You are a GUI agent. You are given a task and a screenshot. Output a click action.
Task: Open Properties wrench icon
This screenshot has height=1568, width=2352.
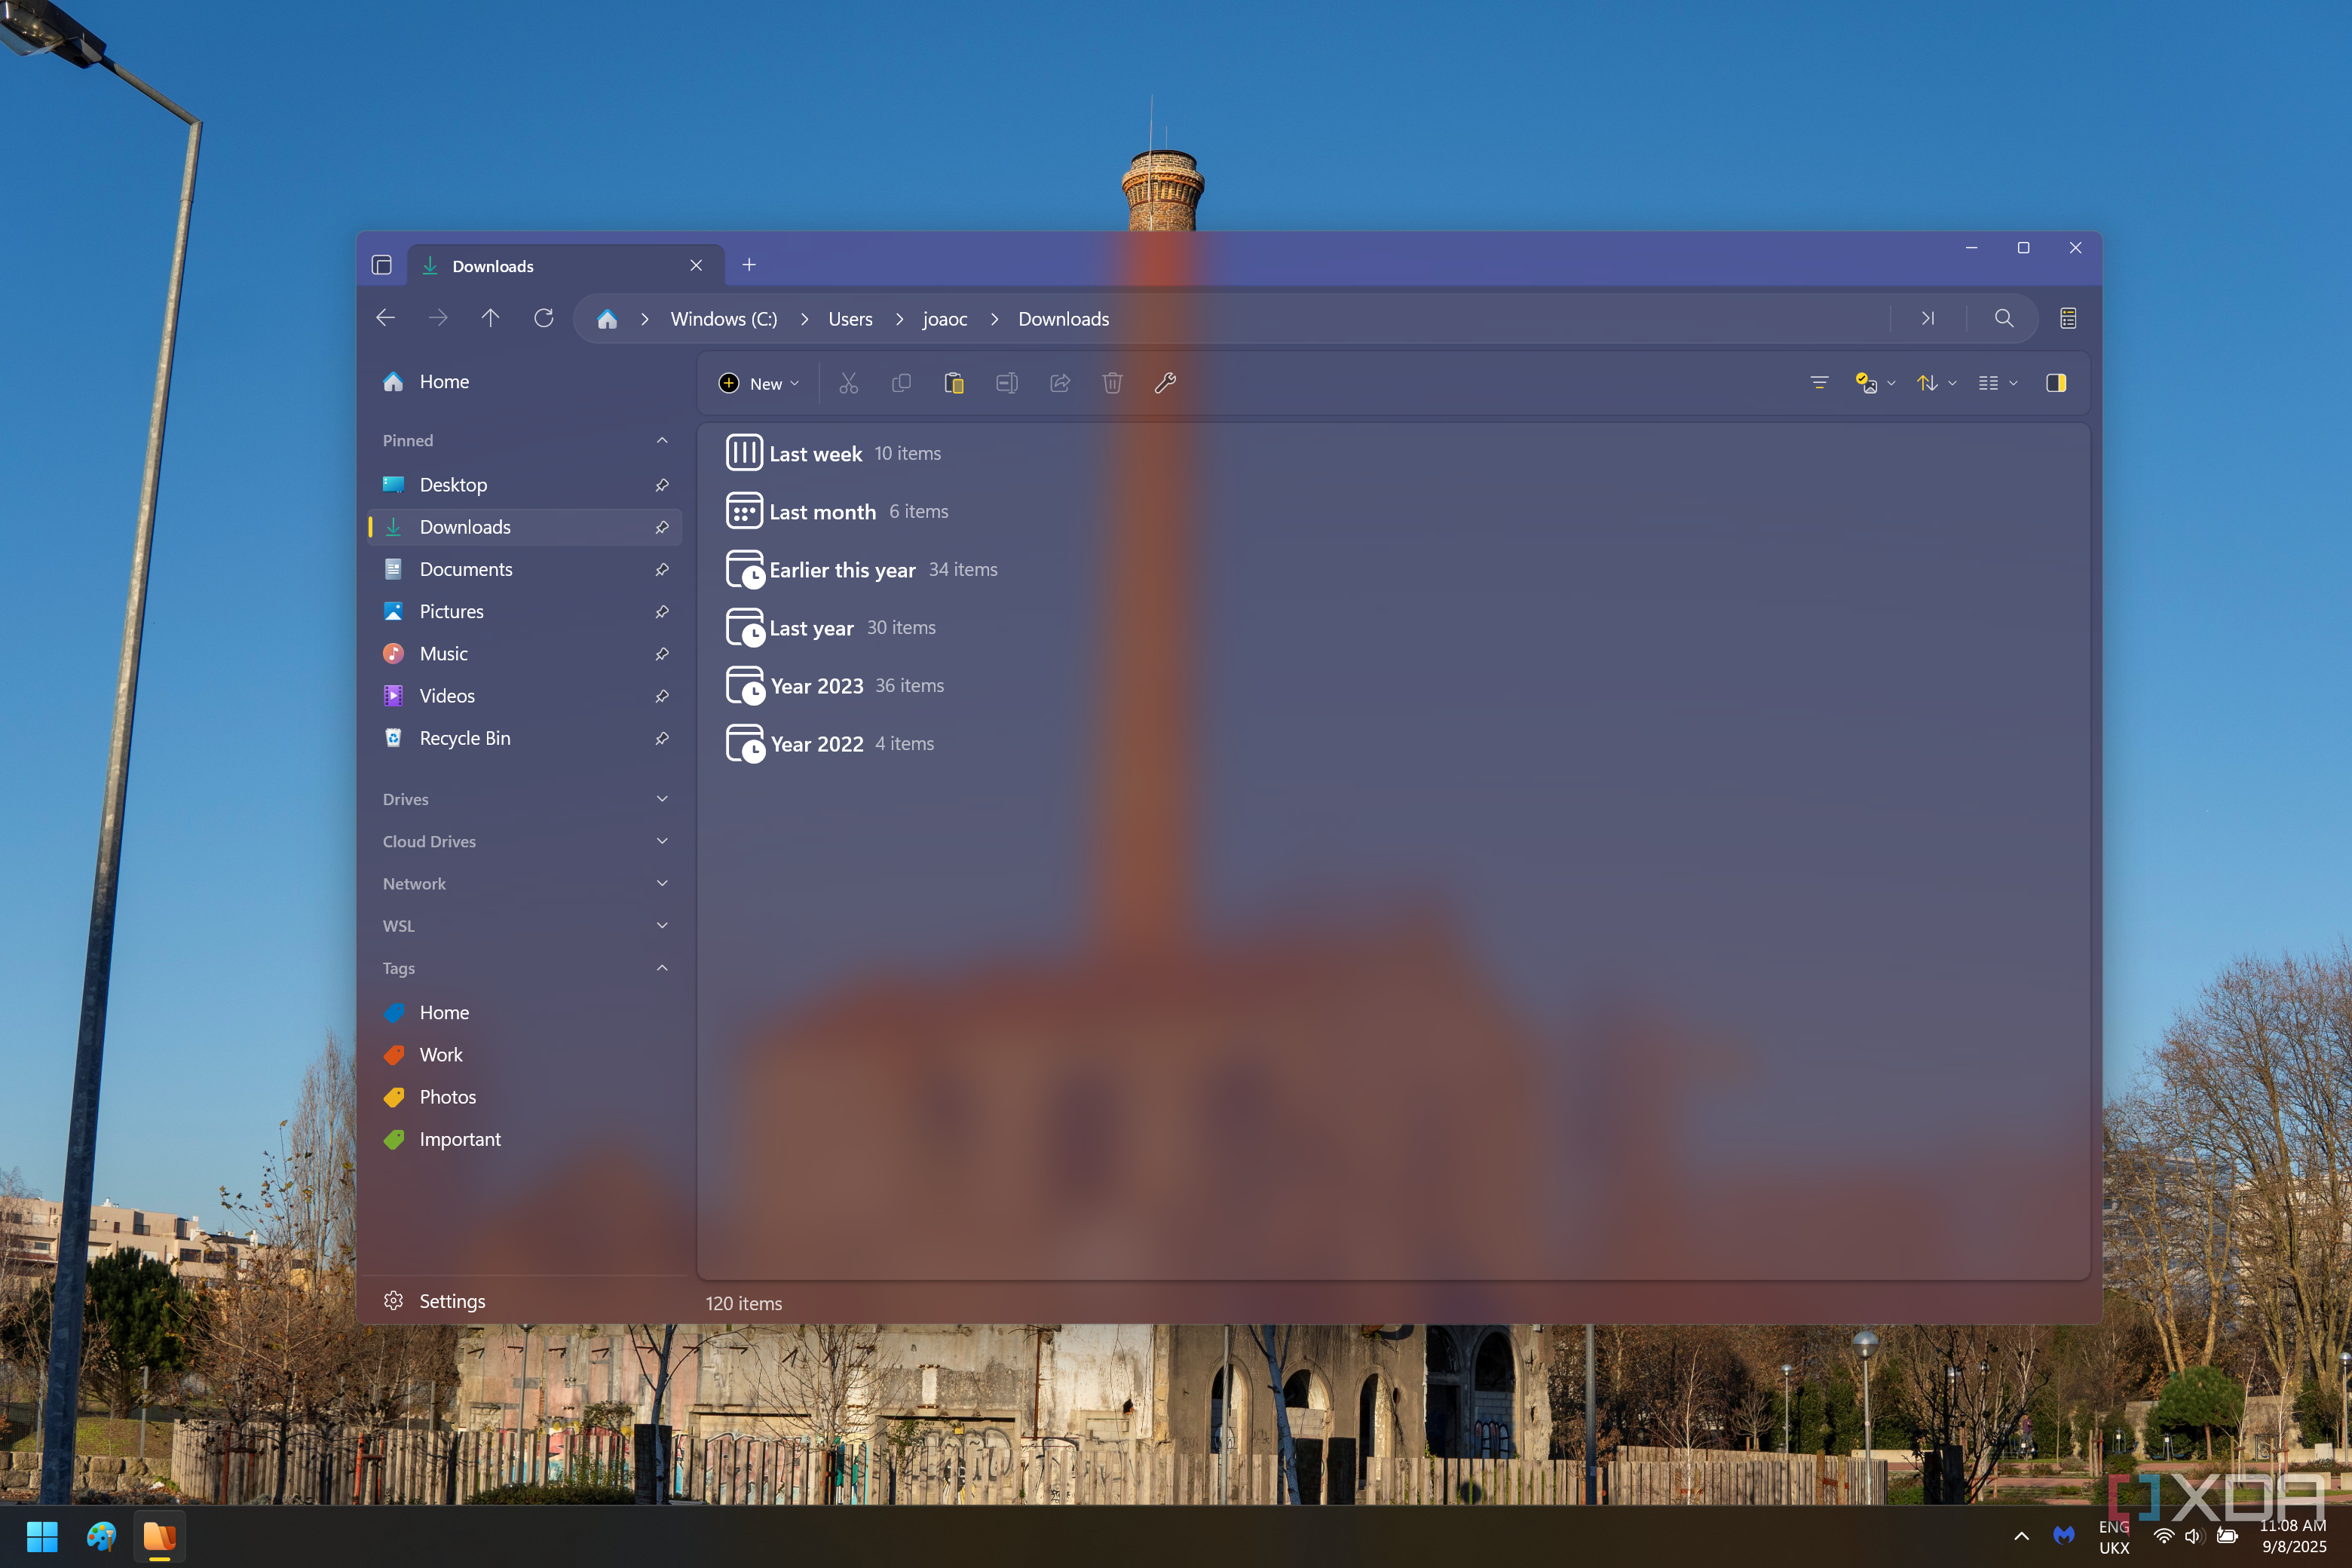(x=1165, y=383)
